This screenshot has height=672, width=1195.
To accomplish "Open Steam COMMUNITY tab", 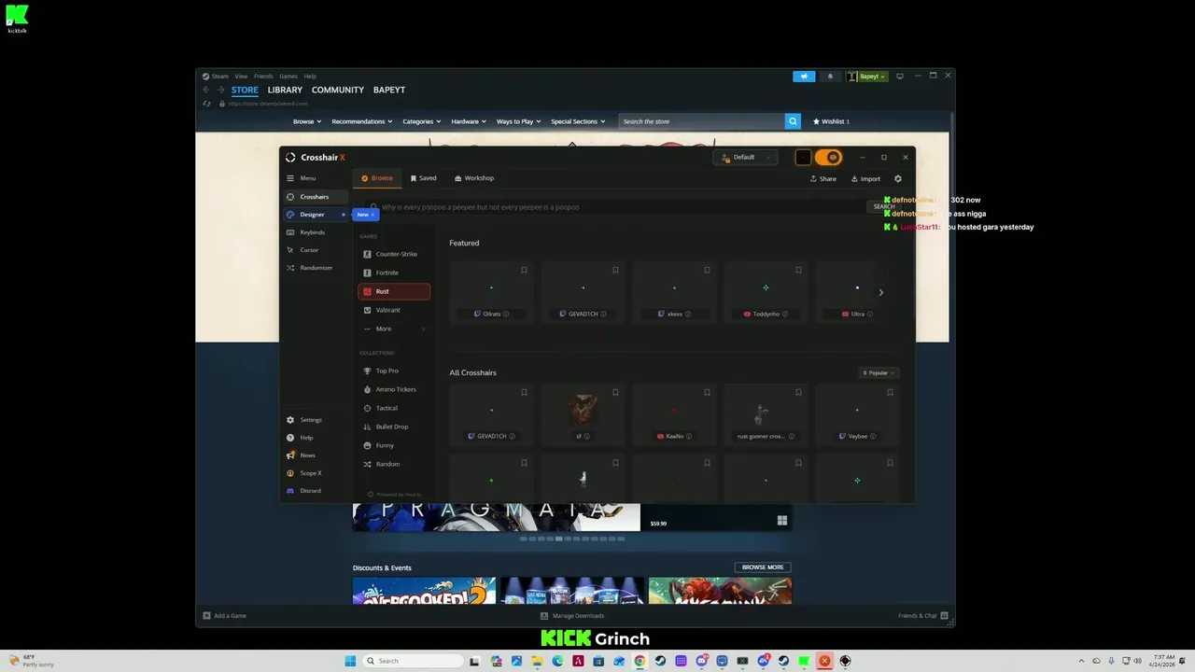I will [x=338, y=91].
